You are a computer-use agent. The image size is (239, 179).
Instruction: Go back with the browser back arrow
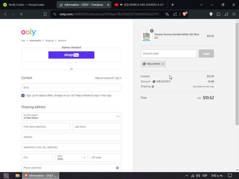[6, 14]
